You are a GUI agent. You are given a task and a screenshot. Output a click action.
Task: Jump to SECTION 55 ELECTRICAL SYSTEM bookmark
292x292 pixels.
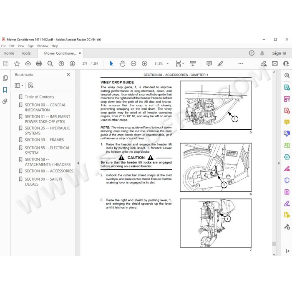pyautogui.click(x=47, y=150)
